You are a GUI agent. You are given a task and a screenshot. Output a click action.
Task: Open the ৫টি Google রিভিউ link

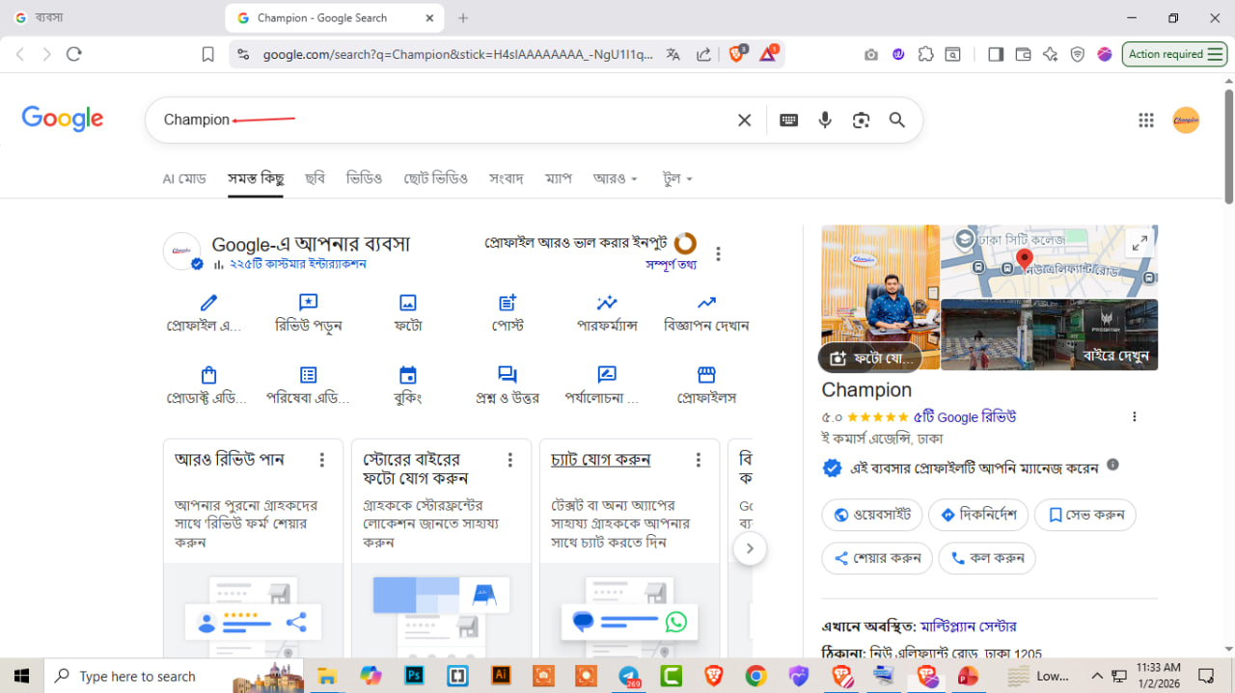coord(965,417)
